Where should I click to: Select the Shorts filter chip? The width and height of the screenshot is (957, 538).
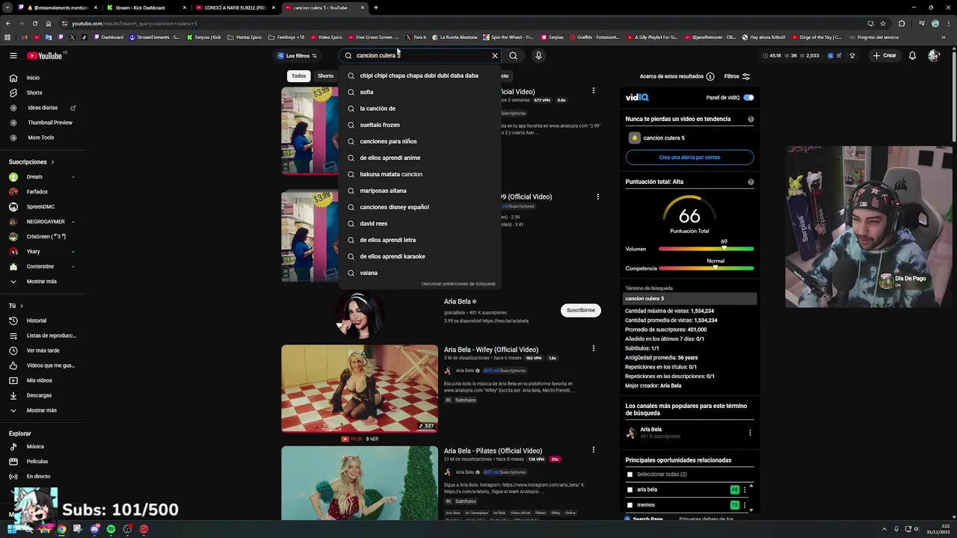tap(325, 75)
